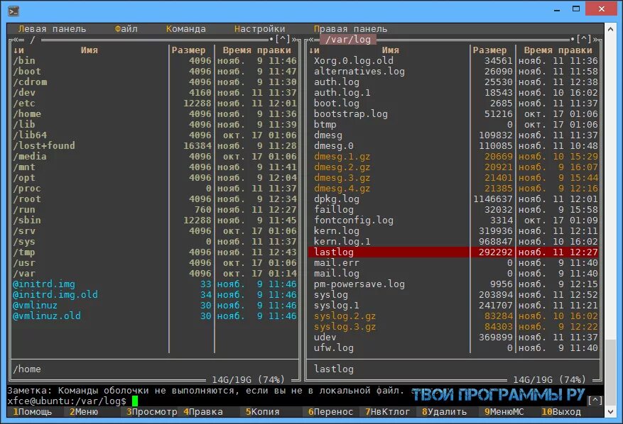Click 7НвКтлог function key button

tap(387, 412)
